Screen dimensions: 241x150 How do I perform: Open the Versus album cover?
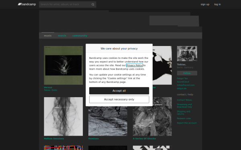[63, 65]
